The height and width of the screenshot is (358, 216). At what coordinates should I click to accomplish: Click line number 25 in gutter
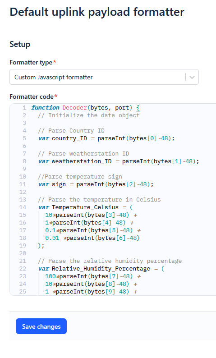[23, 292]
